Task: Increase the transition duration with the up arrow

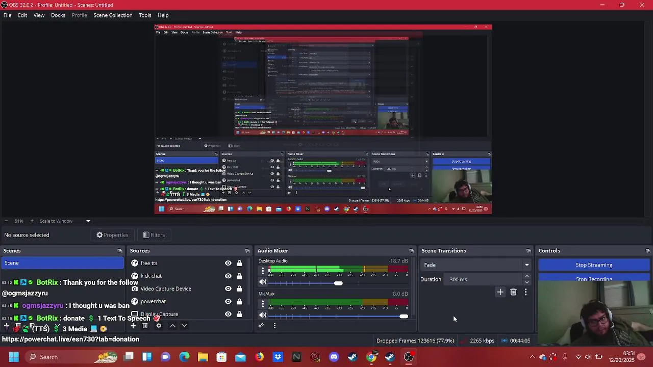Action: [527, 277]
